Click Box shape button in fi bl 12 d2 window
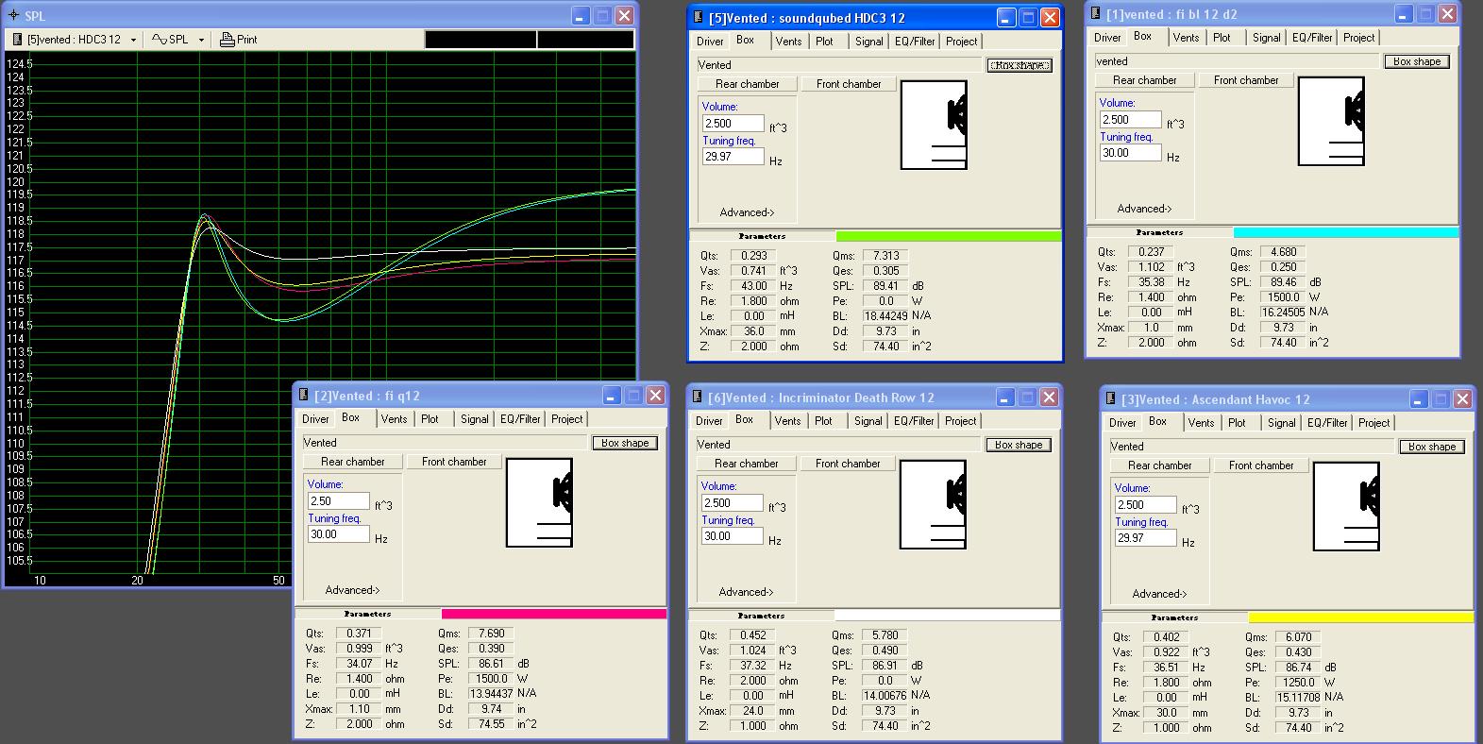 tap(1417, 61)
